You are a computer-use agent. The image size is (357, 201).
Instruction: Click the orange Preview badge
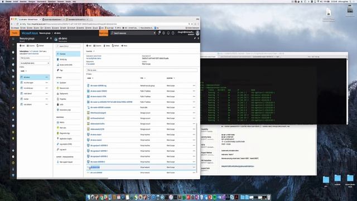pos(15,33)
